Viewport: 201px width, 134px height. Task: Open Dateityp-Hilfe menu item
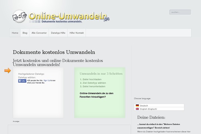[x=58, y=33]
